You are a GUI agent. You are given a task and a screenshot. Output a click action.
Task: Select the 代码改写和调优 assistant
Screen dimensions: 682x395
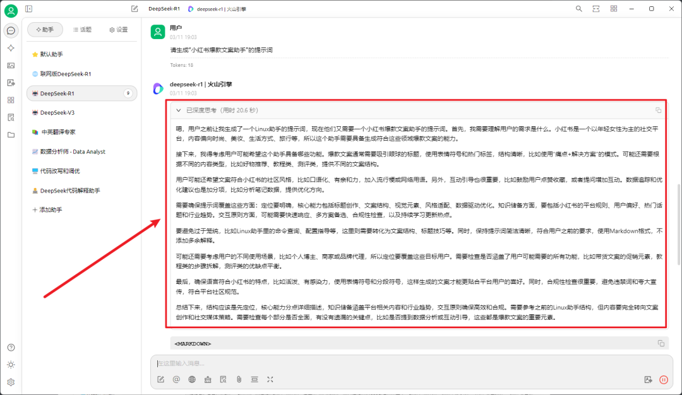[x=81, y=171]
